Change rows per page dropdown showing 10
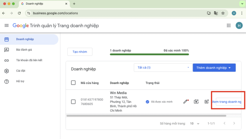Screen dimensions: 246x139 (x=195, y=123)
